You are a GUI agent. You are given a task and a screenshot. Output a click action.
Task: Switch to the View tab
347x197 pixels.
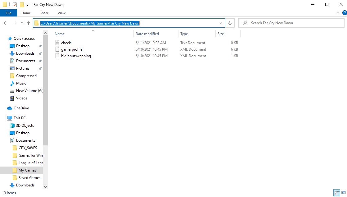click(x=61, y=13)
